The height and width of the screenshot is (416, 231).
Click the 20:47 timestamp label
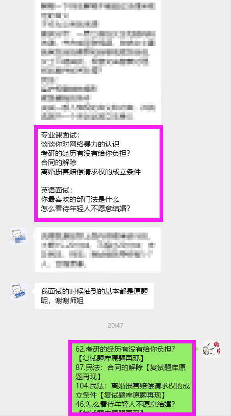click(115, 325)
